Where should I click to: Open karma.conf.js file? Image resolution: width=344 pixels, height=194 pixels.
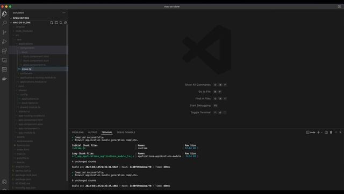pos(23,171)
